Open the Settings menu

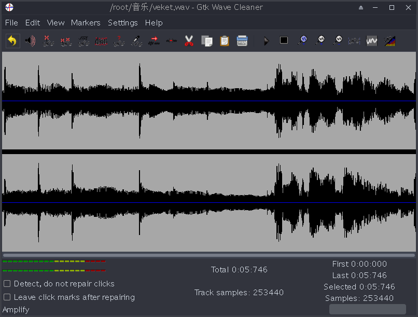tap(122, 23)
